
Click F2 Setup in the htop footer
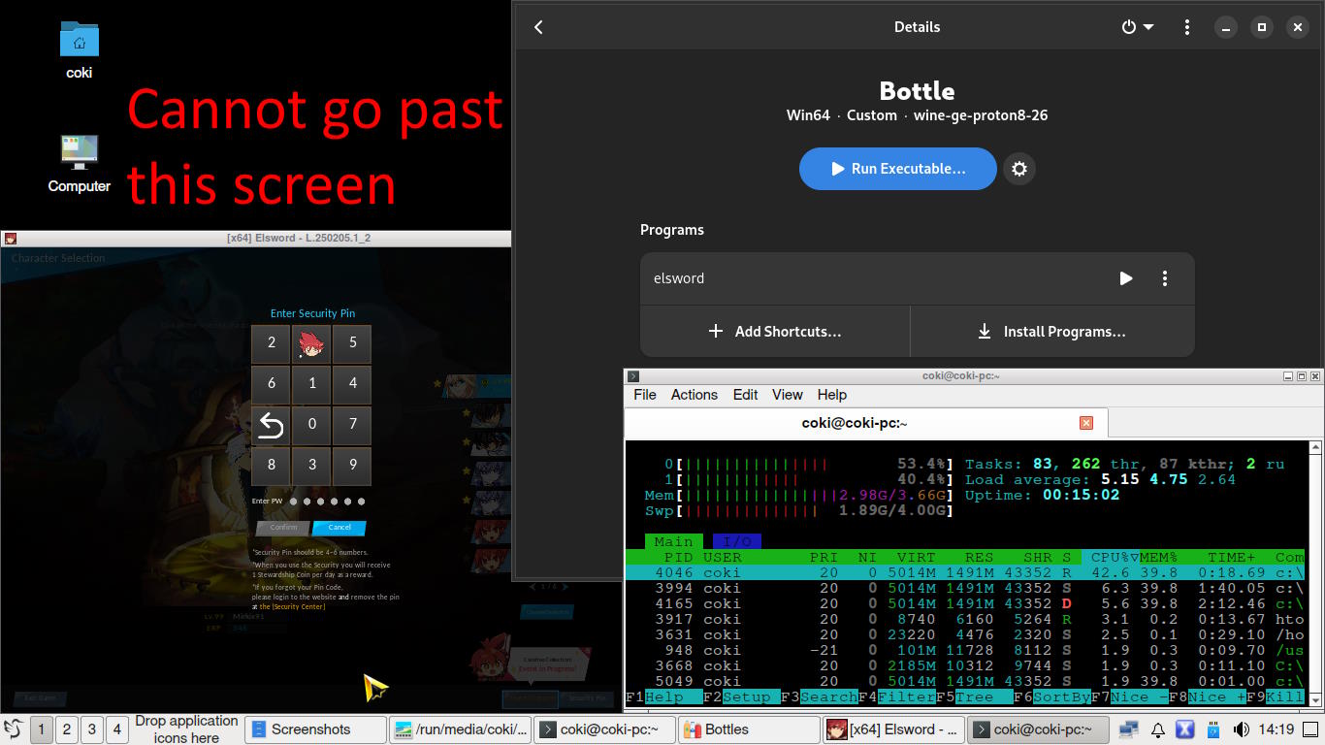pyautogui.click(x=741, y=696)
